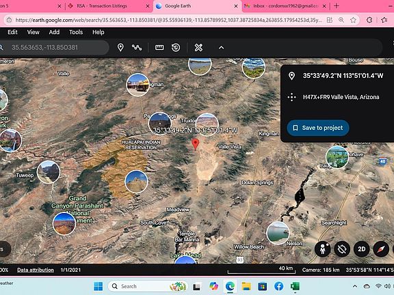Click the browser zoom magnifier icon
The height and width of the screenshot is (295, 394).
coord(341,20)
